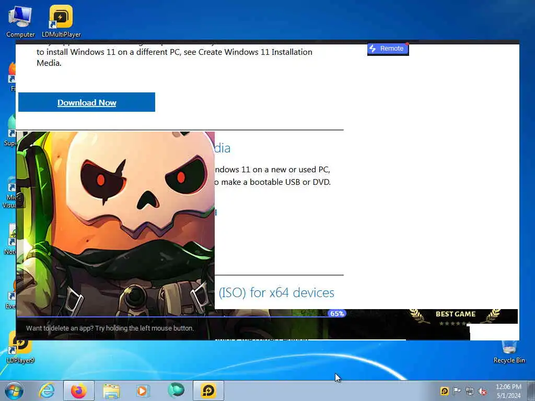535x401 pixels.
Task: Open the clock showing 12:06 PM
Action: point(508,391)
